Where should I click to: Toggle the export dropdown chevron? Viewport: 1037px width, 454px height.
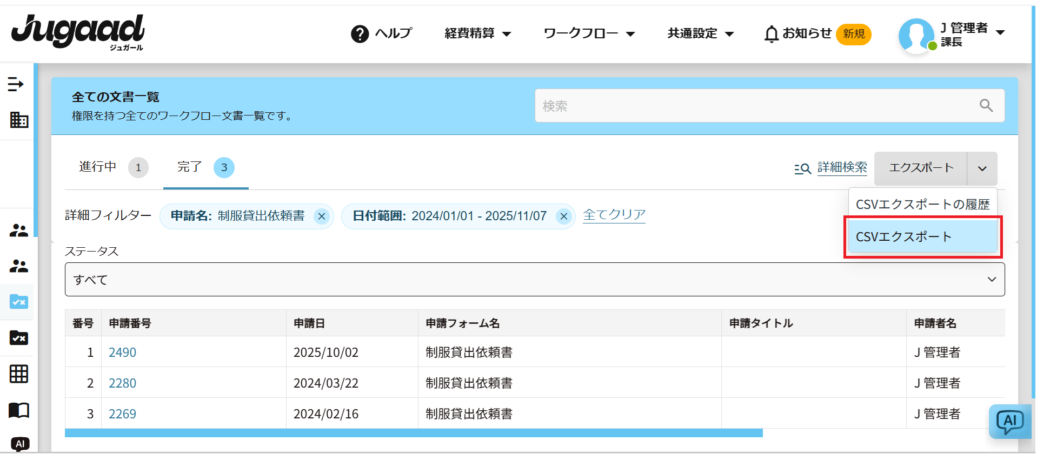tap(982, 168)
